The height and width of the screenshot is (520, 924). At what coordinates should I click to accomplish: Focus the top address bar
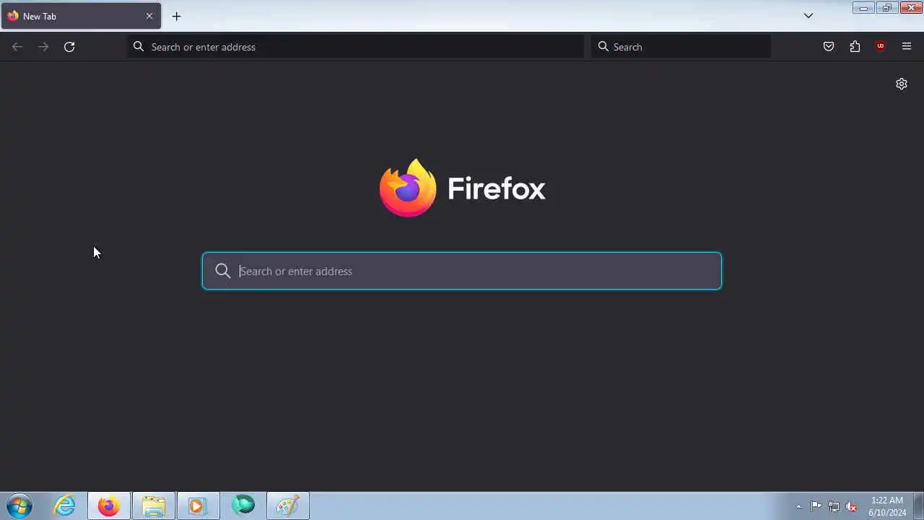356,47
